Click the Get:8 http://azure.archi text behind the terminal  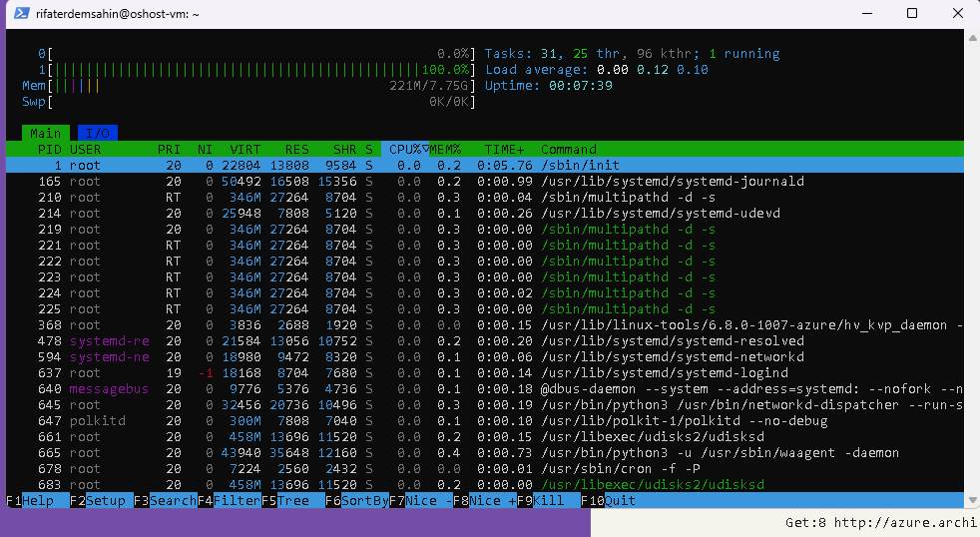tap(882, 523)
